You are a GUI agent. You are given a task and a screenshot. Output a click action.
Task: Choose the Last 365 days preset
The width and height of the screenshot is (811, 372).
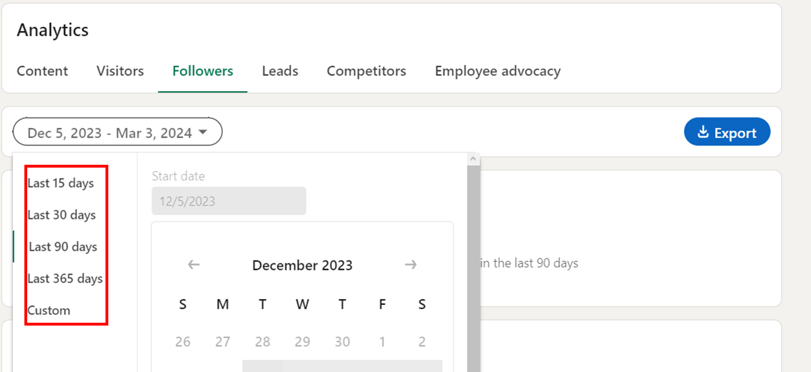[65, 278]
